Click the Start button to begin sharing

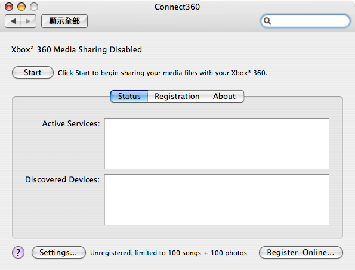click(33, 73)
